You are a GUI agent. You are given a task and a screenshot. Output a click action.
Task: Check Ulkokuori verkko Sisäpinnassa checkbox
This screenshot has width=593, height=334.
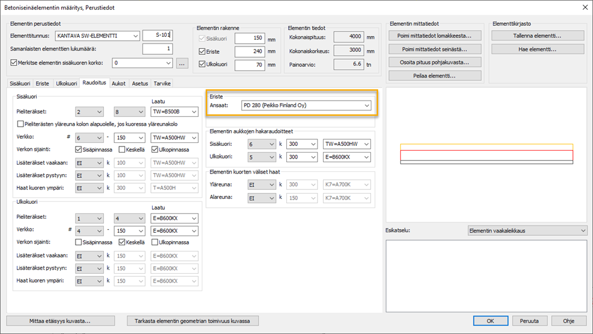(79, 242)
